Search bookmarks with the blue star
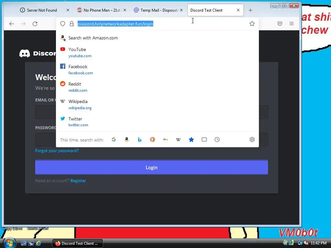The height and width of the screenshot is (248, 331). (191, 139)
